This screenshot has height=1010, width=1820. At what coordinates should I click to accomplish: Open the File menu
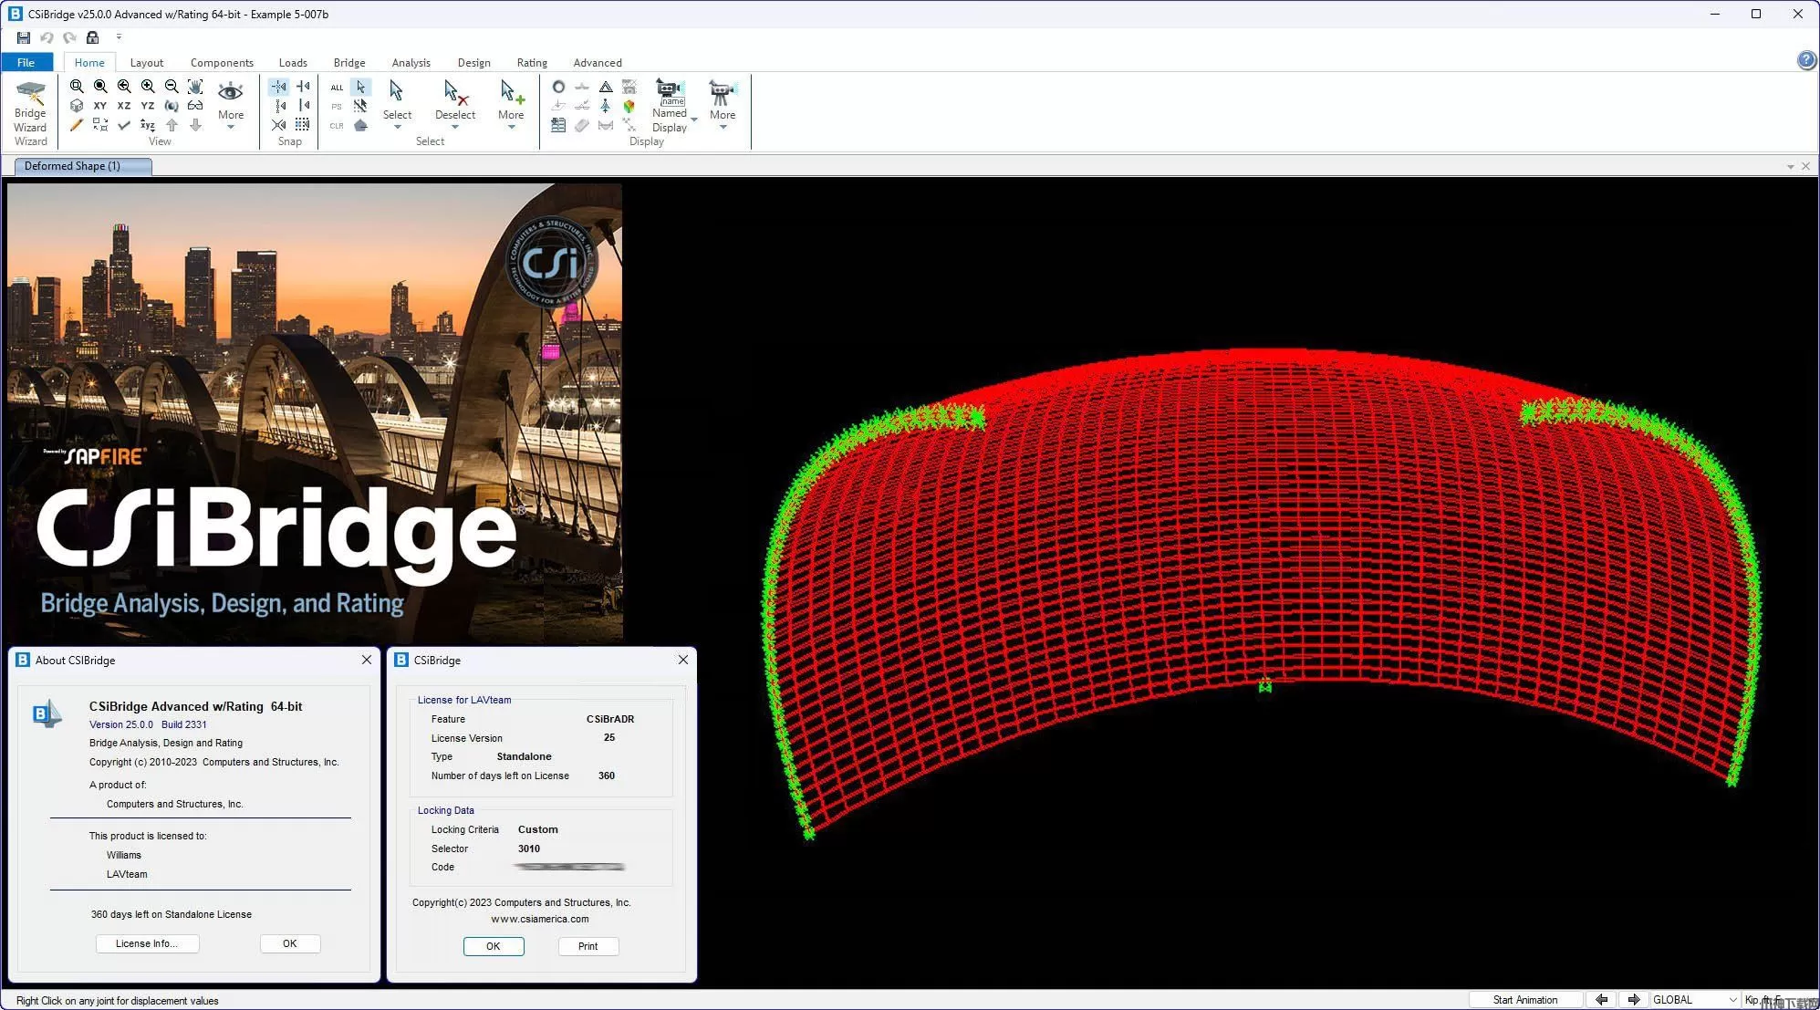coord(26,63)
